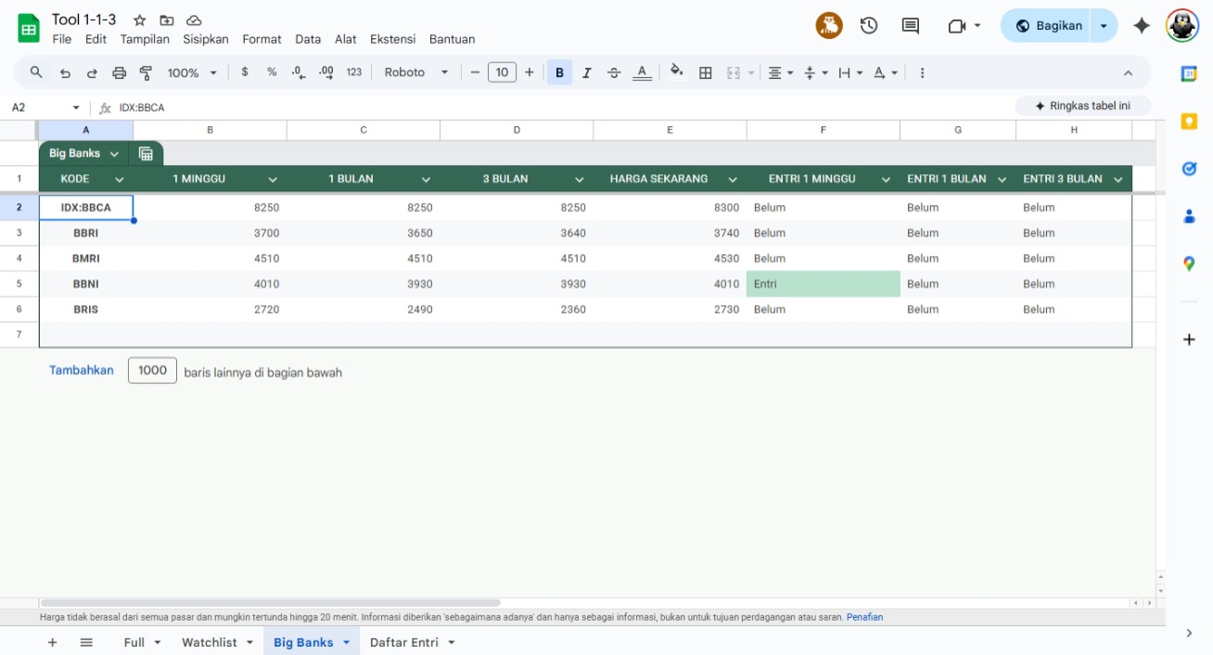Click the merge cells icon
1213x655 pixels.
(734, 72)
